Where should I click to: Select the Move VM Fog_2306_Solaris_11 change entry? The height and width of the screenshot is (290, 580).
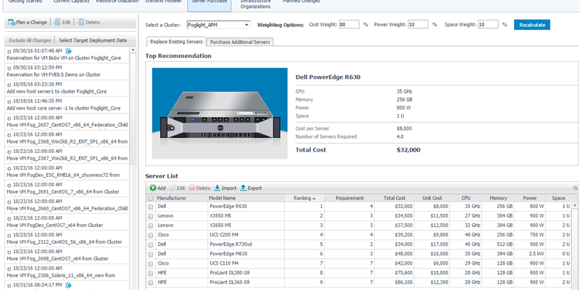pyautogui.click(x=67, y=271)
